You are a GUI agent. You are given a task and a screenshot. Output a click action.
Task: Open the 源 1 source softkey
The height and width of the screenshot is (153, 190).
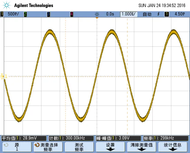[x=17, y=147]
